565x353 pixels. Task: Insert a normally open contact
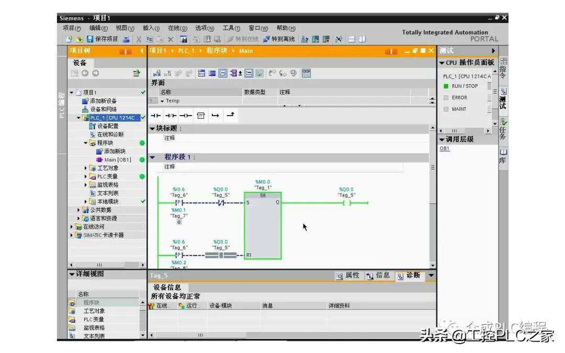(x=156, y=116)
